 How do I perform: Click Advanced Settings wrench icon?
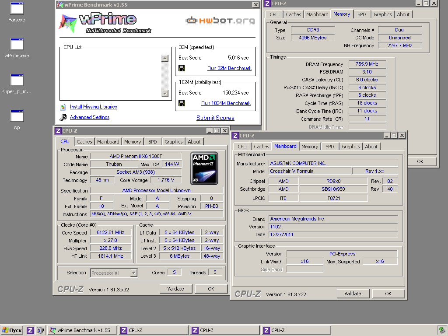(x=63, y=117)
